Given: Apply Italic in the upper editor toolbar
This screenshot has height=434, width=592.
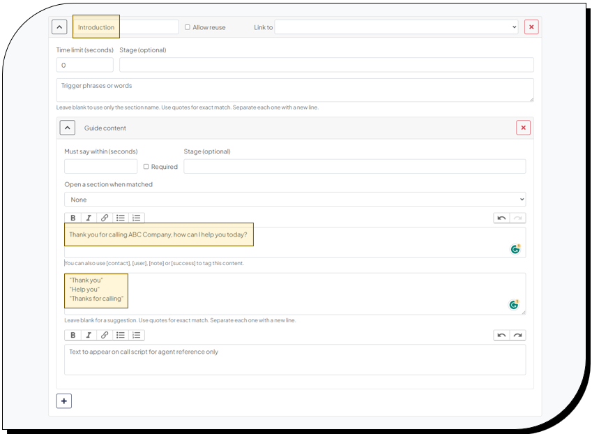Looking at the screenshot, I should pyautogui.click(x=89, y=218).
